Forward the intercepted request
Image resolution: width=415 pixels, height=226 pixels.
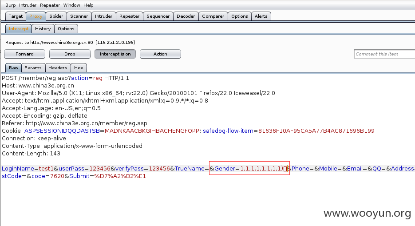24,54
